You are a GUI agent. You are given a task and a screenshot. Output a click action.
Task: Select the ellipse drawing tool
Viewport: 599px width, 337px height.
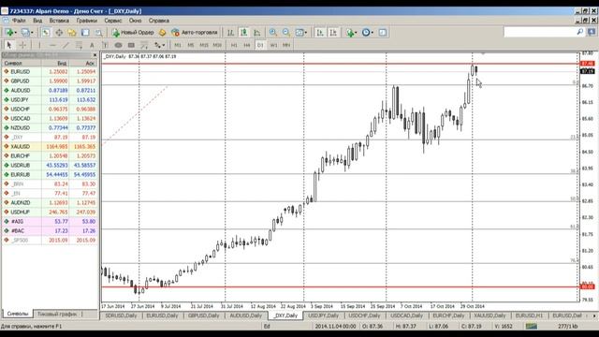[119, 45]
